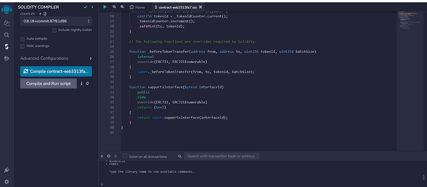Click line number 32 in gutter
Image resolution: width=427 pixels, height=187 pixels.
[112, 87]
